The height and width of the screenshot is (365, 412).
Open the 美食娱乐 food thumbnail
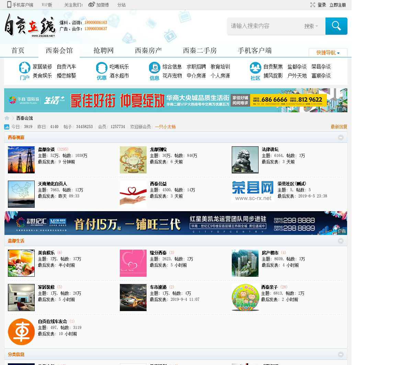pyautogui.click(x=21, y=263)
